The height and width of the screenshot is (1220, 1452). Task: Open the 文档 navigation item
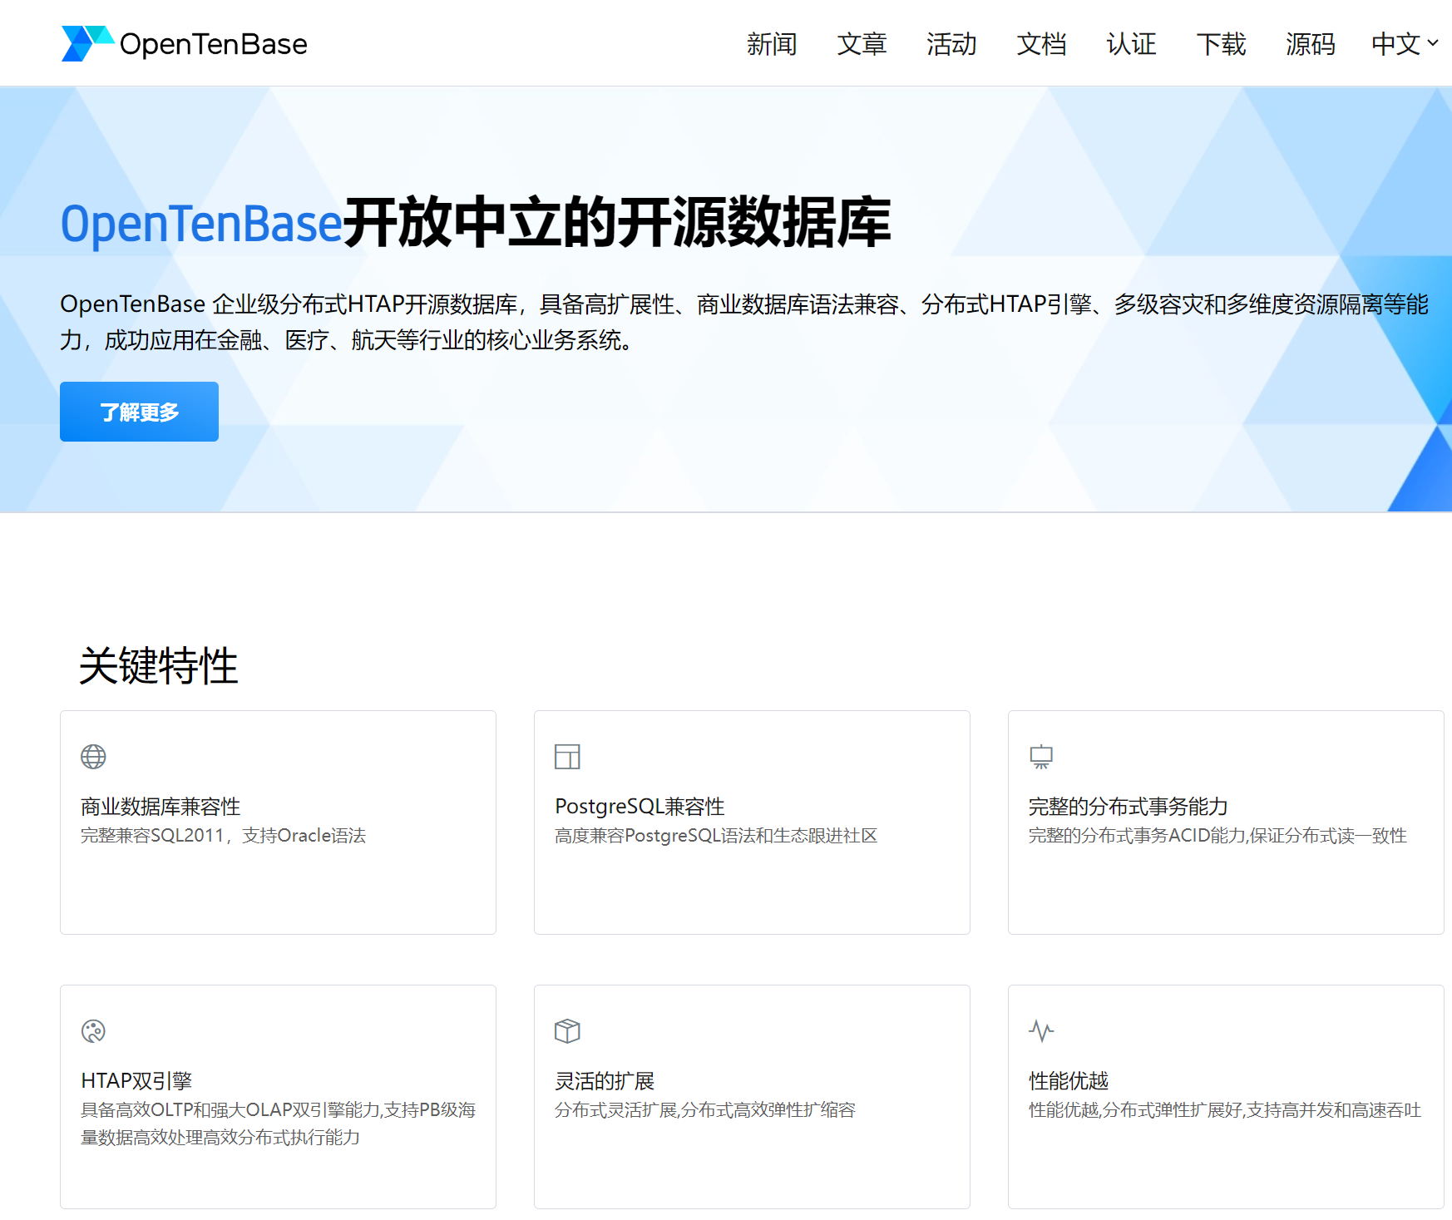(x=1041, y=44)
